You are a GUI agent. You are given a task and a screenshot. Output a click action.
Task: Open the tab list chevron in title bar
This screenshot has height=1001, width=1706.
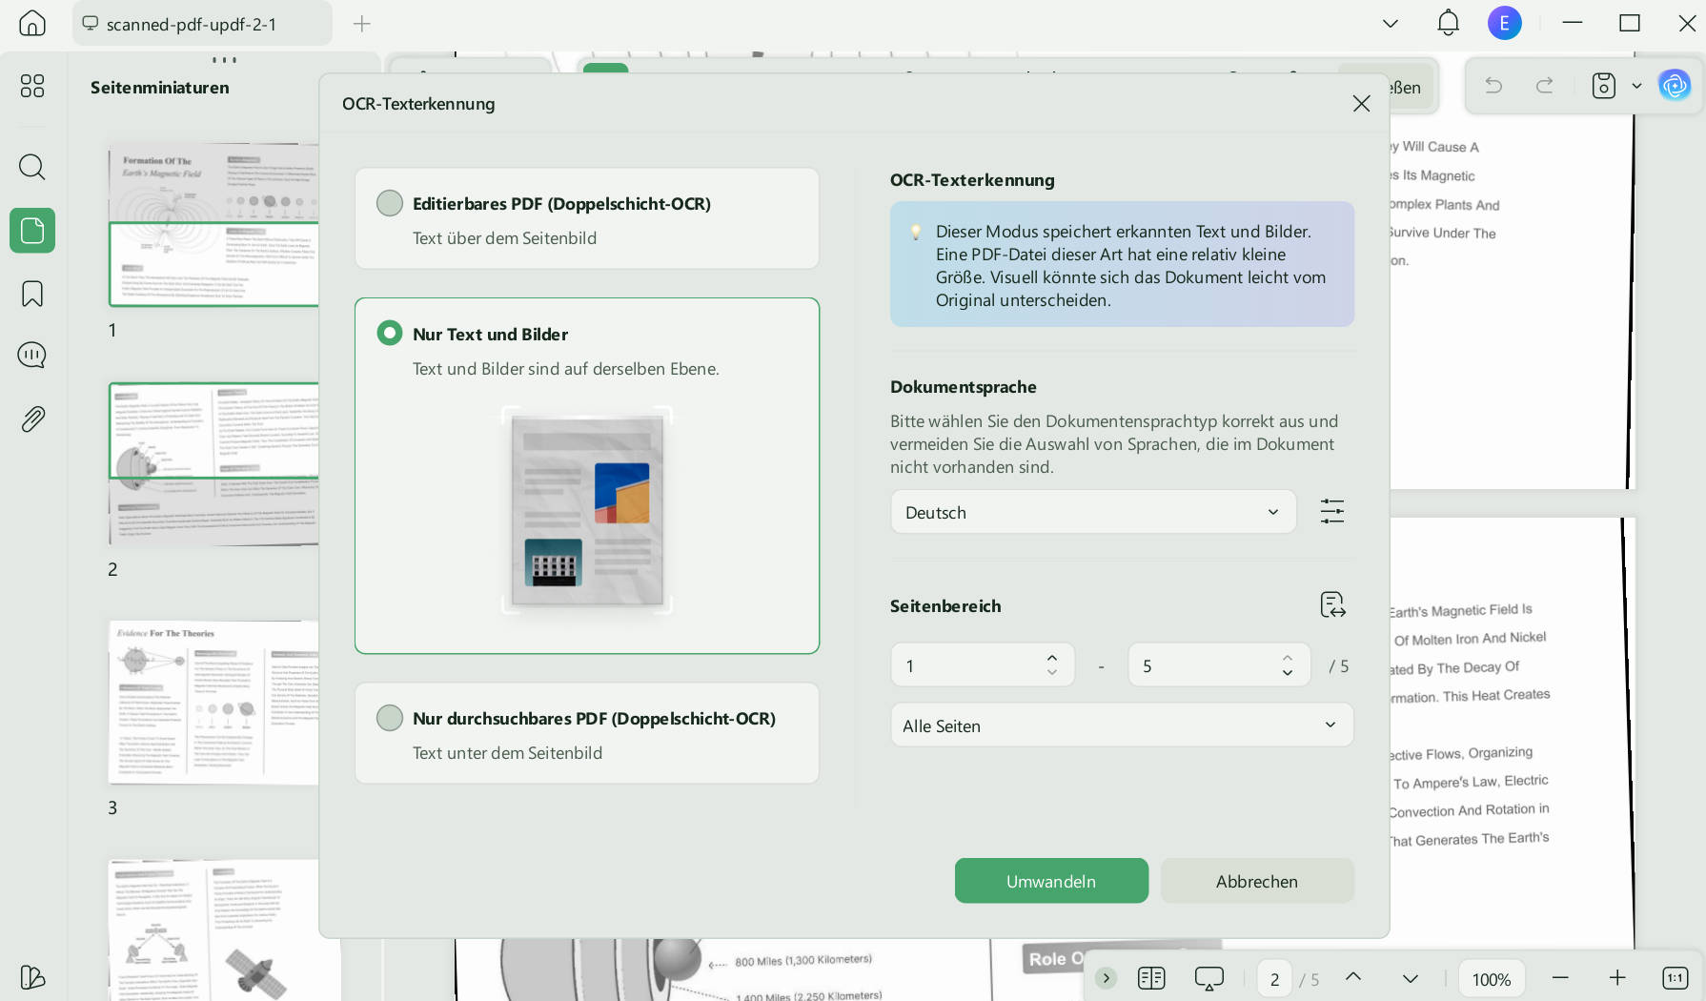tap(1391, 24)
